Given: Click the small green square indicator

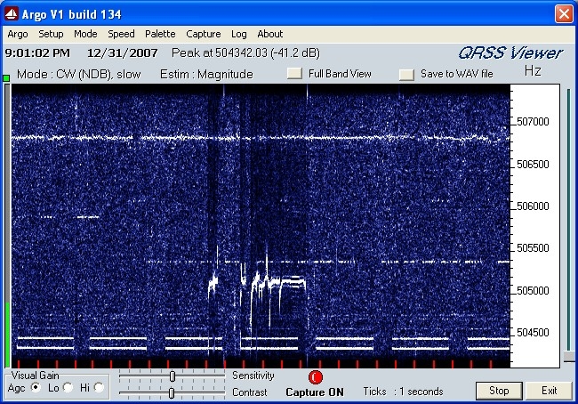Looking at the screenshot, I should pyautogui.click(x=6, y=78).
